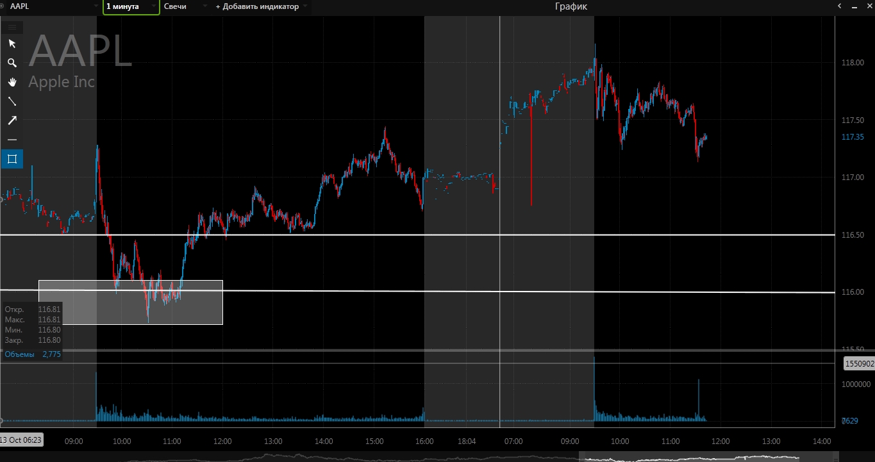Pick the trend line drawing tool
875x462 pixels.
tap(12, 101)
